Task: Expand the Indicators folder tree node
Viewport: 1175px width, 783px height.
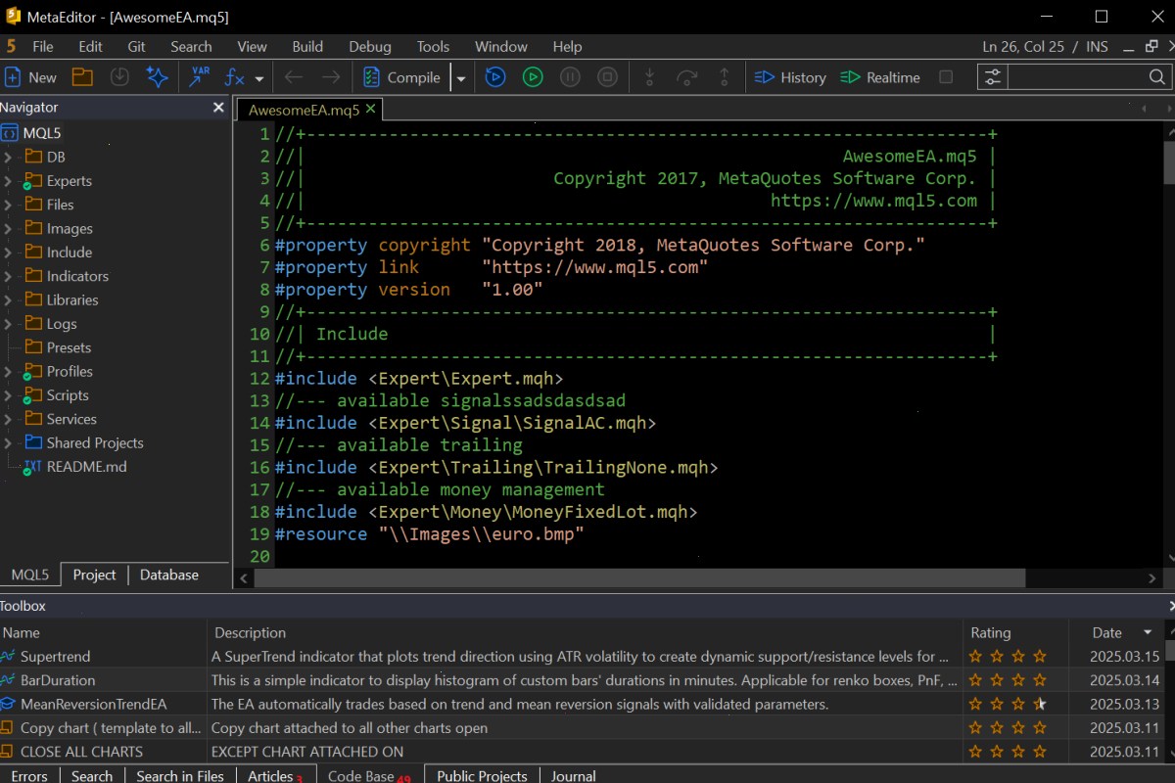Action: pos(8,276)
